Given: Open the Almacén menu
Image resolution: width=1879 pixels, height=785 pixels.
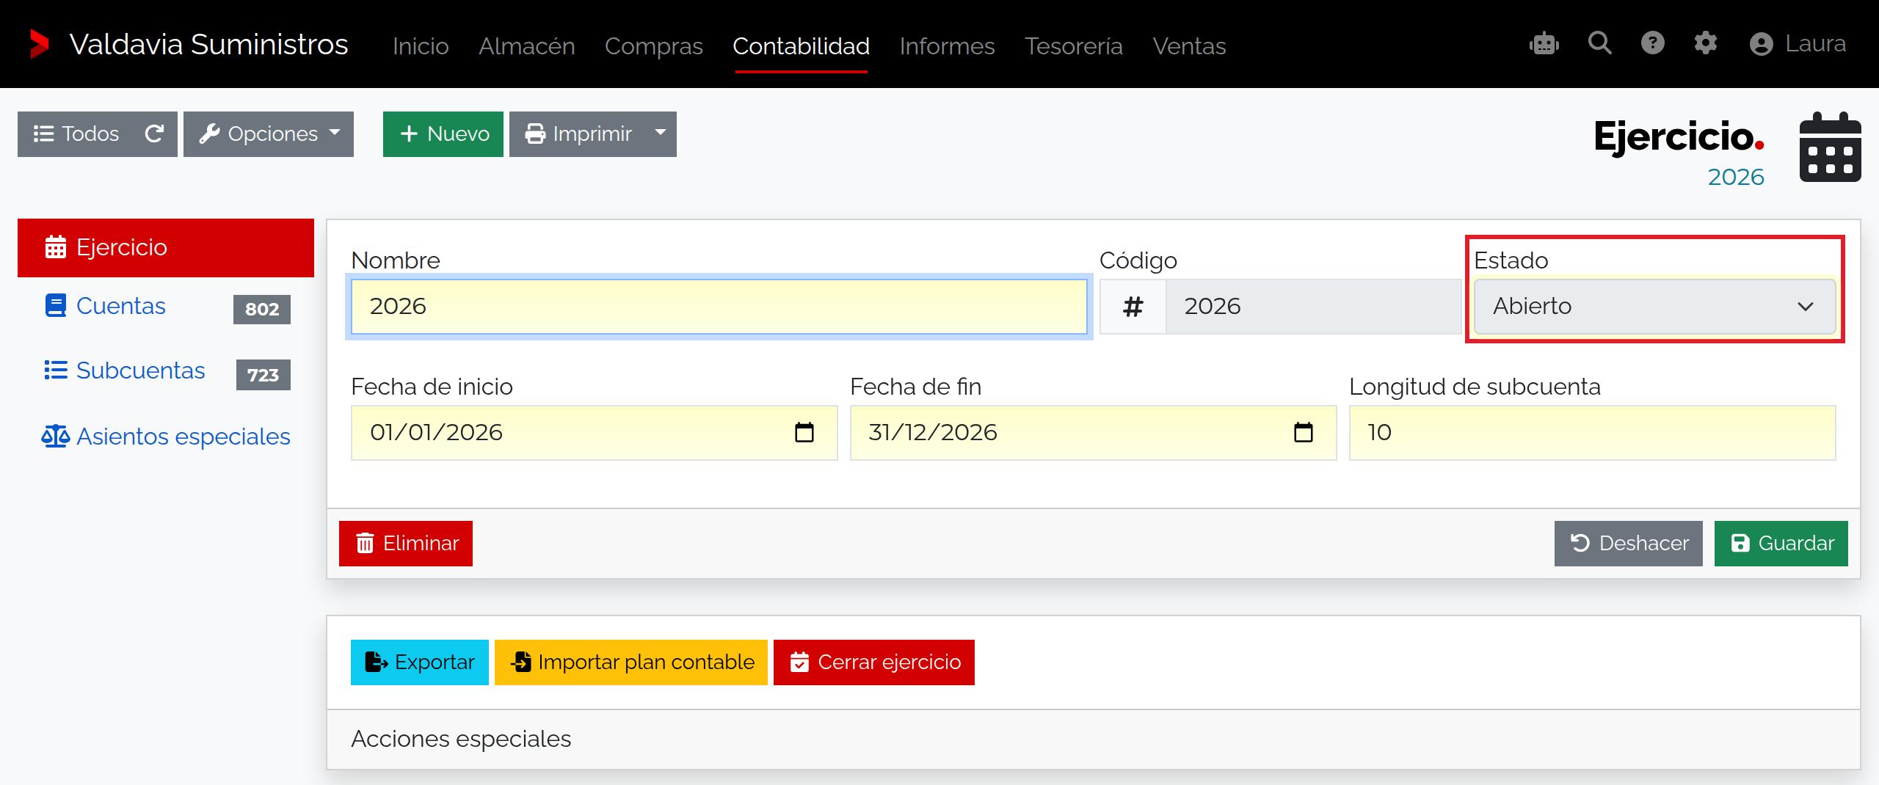Looking at the screenshot, I should click(527, 45).
